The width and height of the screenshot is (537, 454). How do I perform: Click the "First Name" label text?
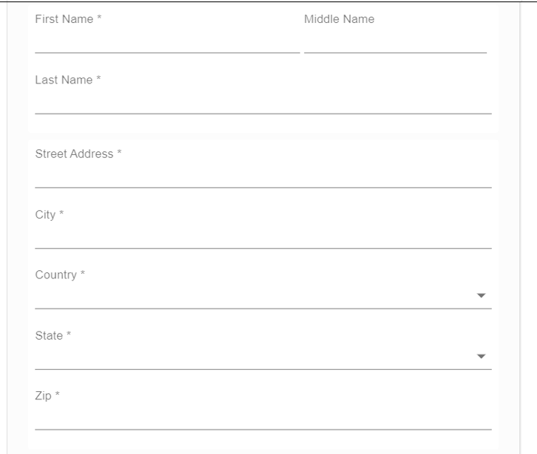[64, 19]
